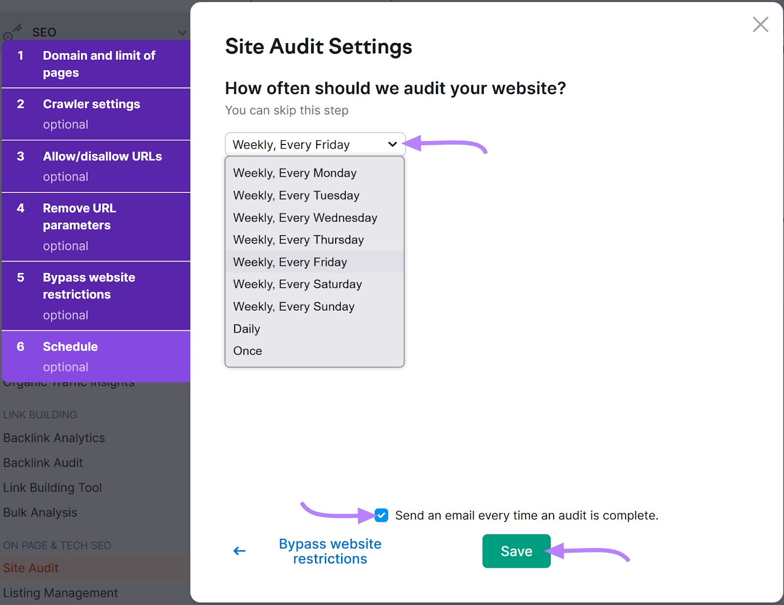This screenshot has width=784, height=605.
Task: Open Listing Management from the sidebar
Action: click(60, 593)
